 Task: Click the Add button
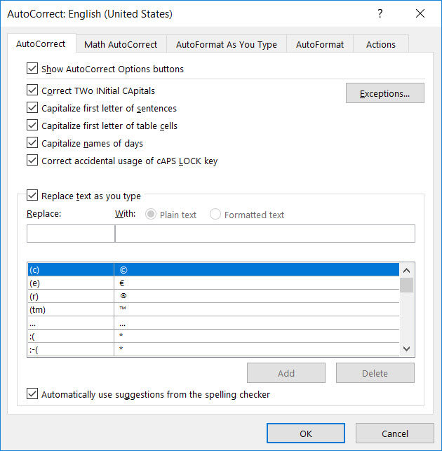pos(286,373)
